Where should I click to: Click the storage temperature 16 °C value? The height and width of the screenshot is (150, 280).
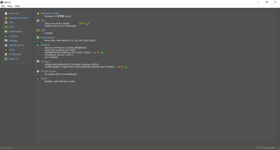coord(120,67)
